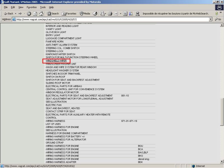Screen dimensions: 224x168
Task: Select SWITCH ON ROOF row
Action: click(55, 77)
